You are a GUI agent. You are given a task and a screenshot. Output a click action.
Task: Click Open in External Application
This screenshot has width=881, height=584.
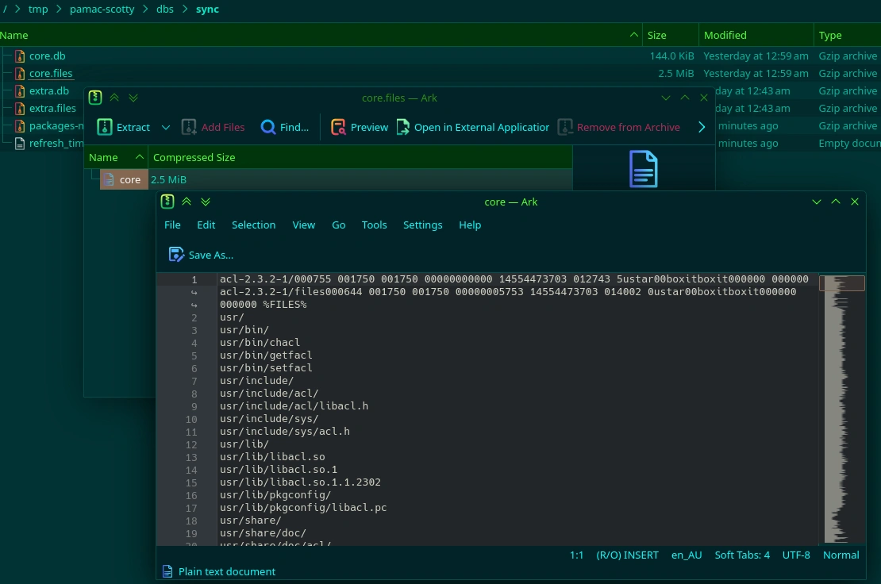coord(472,128)
